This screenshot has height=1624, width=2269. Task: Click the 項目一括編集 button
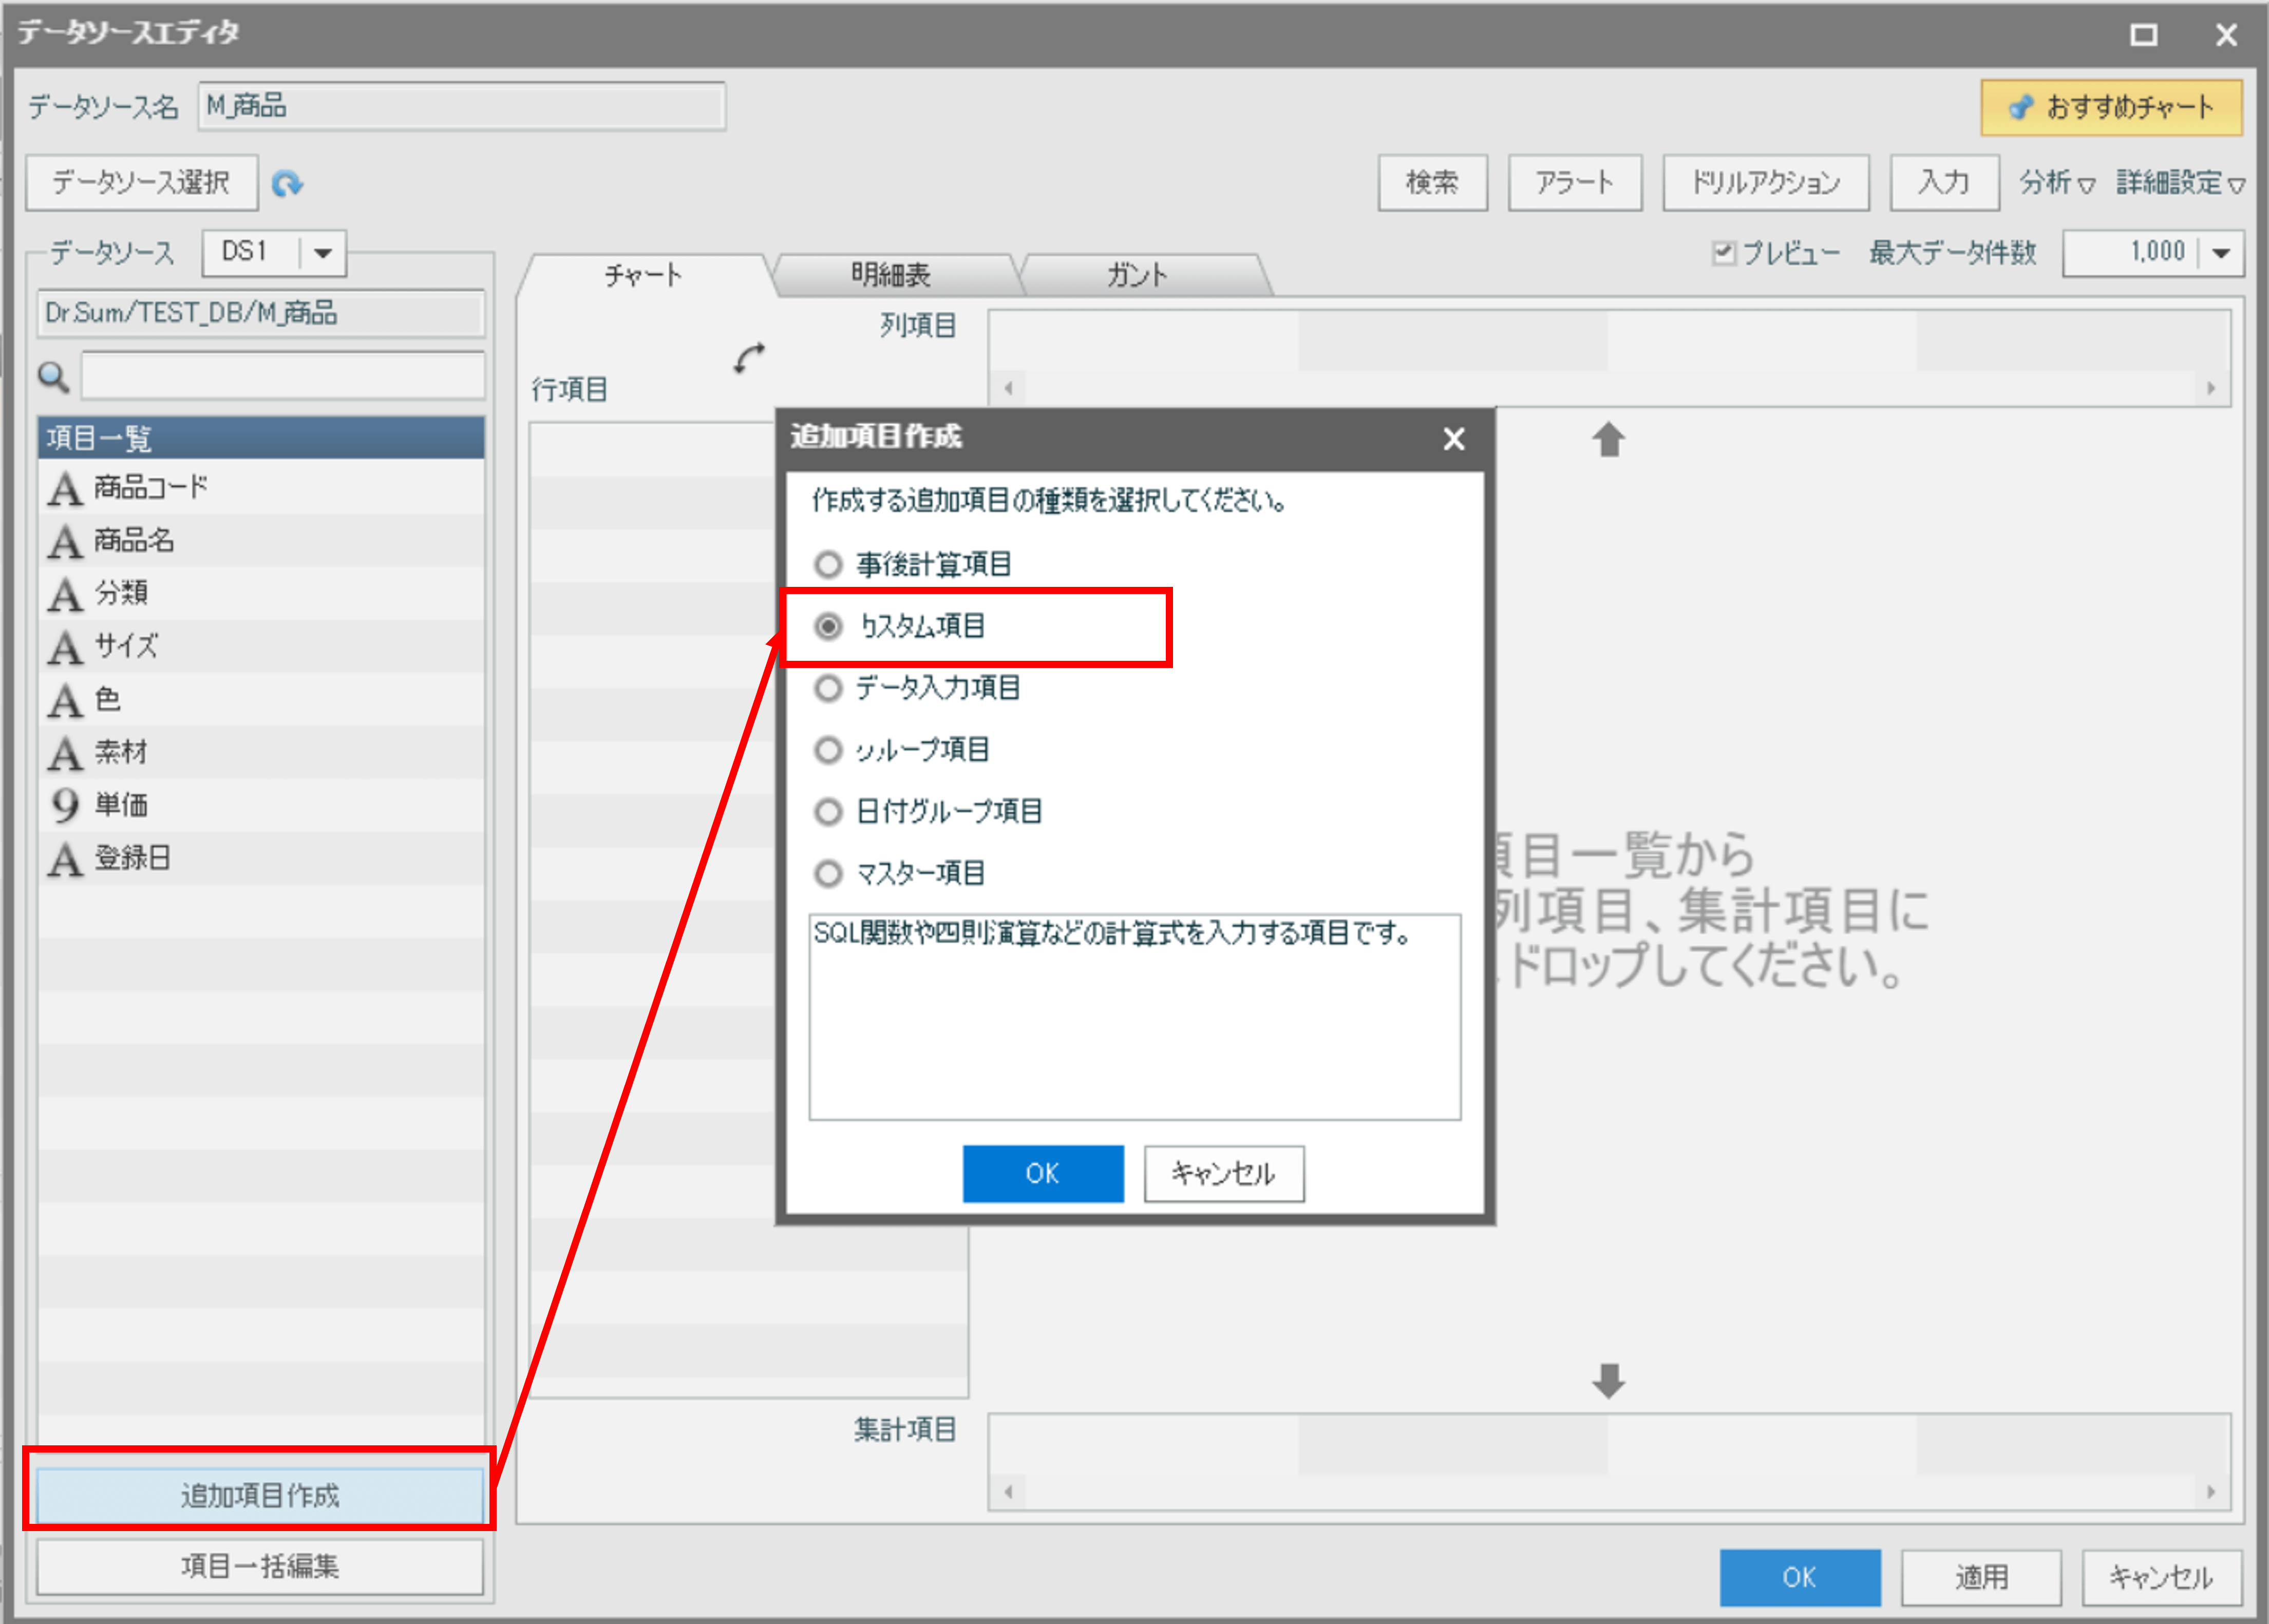tap(260, 1566)
